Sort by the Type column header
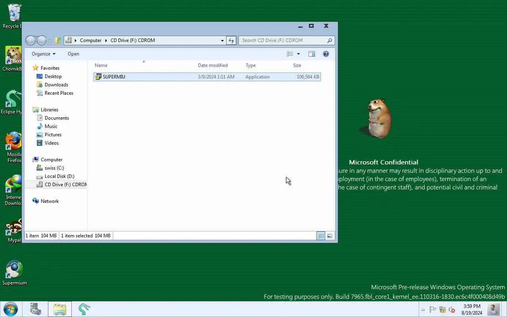The height and width of the screenshot is (317, 507). (250, 65)
